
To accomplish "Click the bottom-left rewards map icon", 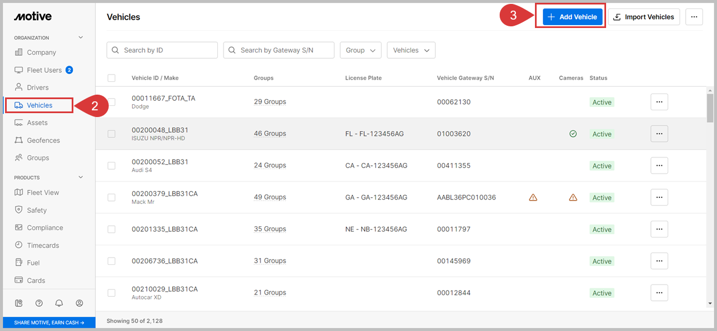I will (x=19, y=303).
